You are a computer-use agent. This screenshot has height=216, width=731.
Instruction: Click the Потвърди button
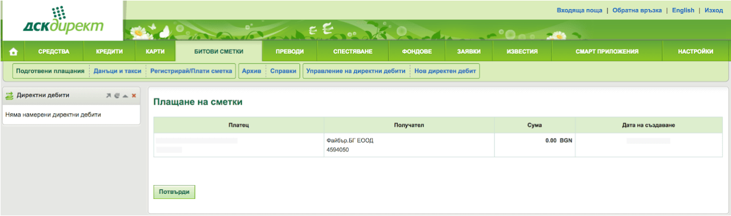click(x=174, y=191)
